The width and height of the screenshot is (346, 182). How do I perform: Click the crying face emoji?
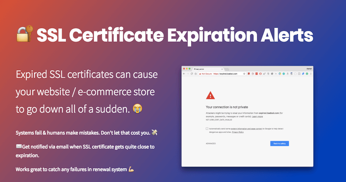[x=137, y=109]
